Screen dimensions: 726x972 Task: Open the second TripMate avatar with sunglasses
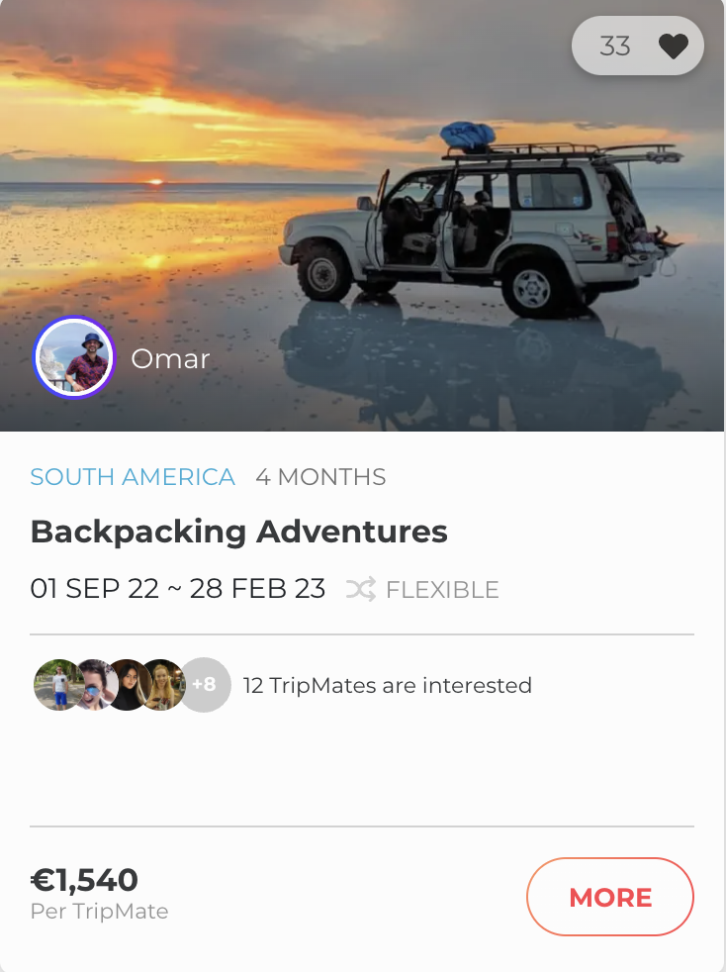click(93, 685)
